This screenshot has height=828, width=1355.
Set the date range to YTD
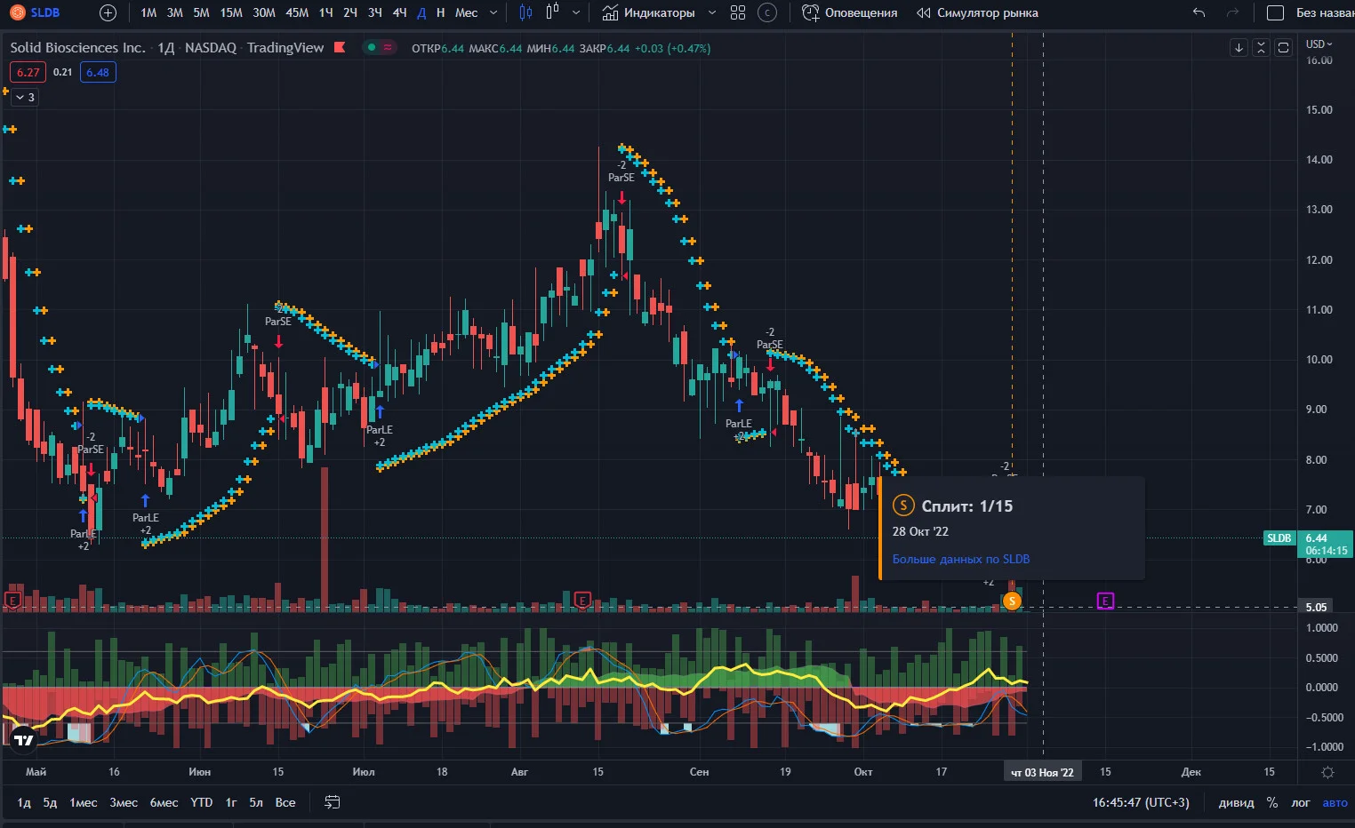[202, 802]
